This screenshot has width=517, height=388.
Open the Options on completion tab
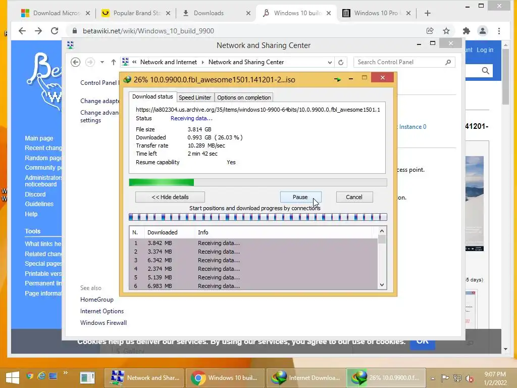click(244, 98)
